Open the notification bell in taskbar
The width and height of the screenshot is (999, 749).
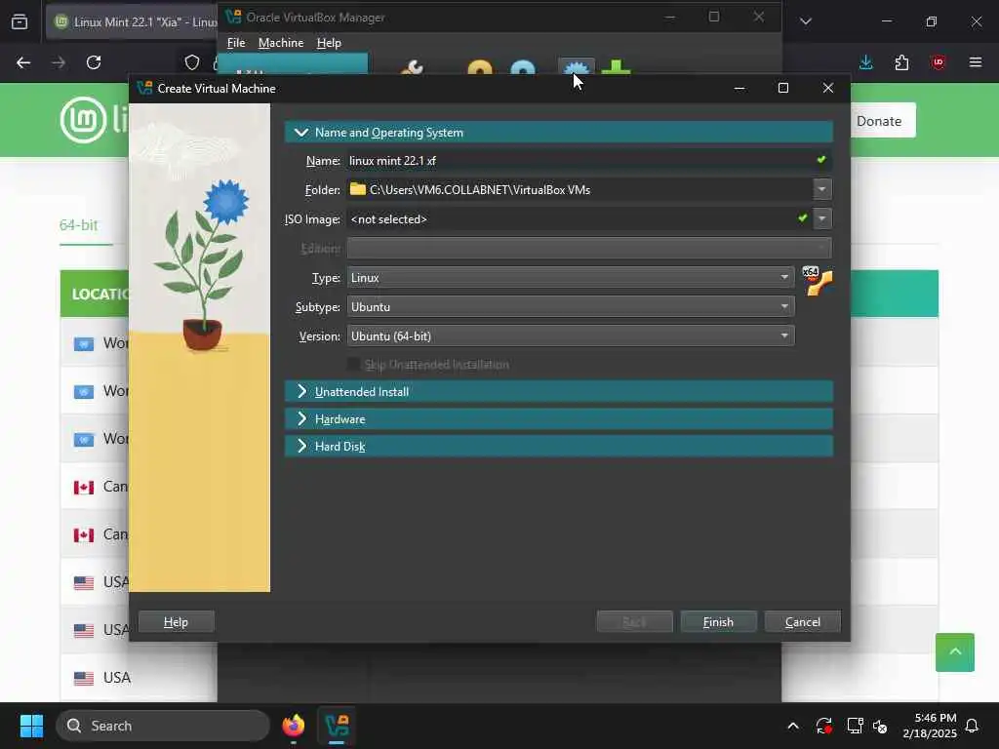(972, 726)
